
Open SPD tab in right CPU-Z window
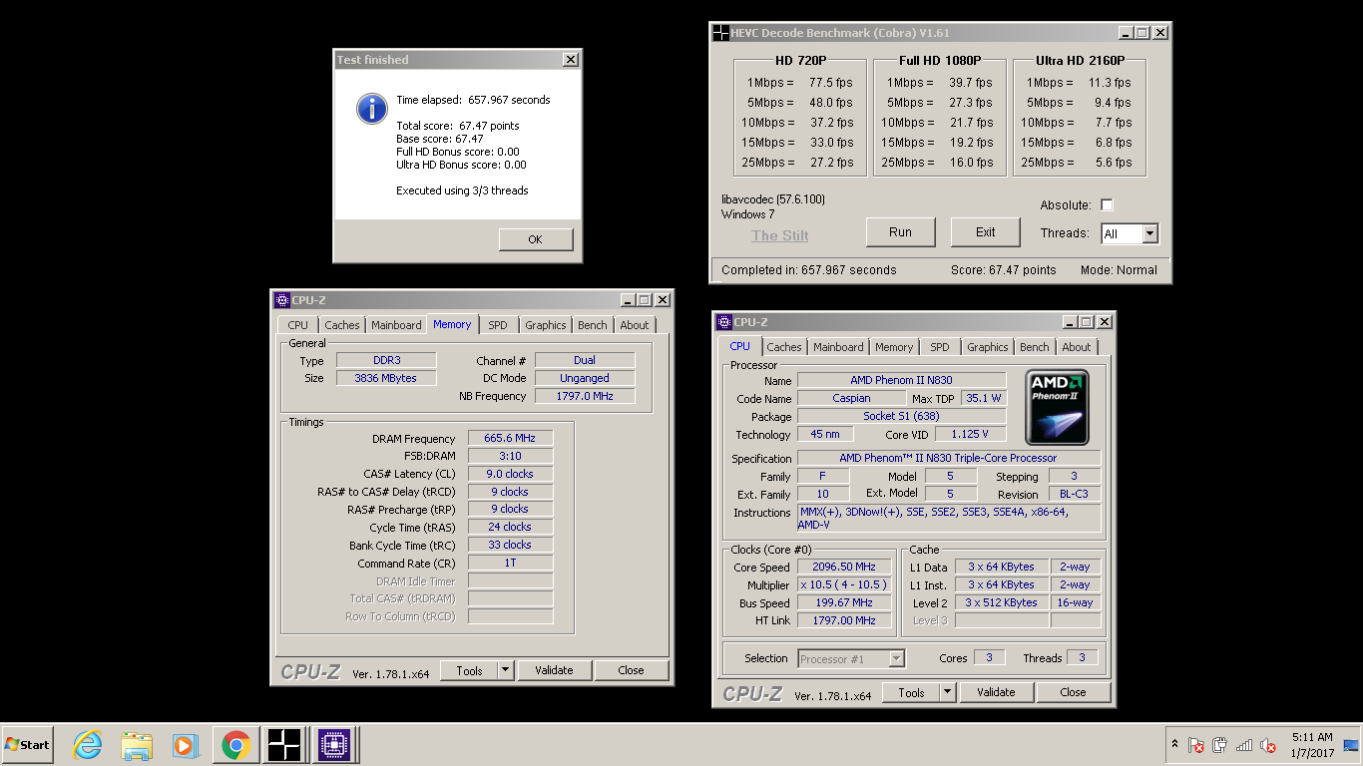pyautogui.click(x=939, y=347)
